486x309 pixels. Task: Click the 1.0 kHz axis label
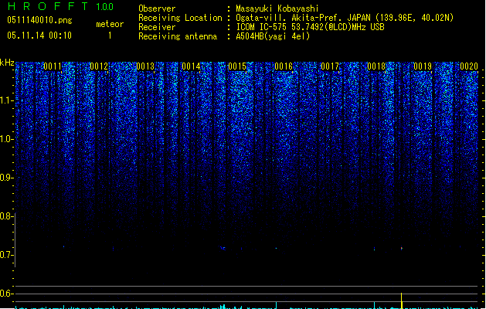pos(6,139)
